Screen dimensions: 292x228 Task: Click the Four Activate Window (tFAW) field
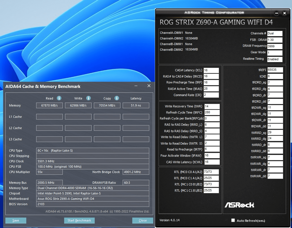[212, 156]
